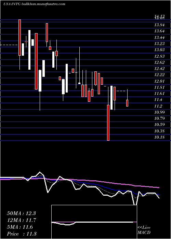Click the 13.23 price axis label
The width and height of the screenshot is (171, 239).
point(159,44)
